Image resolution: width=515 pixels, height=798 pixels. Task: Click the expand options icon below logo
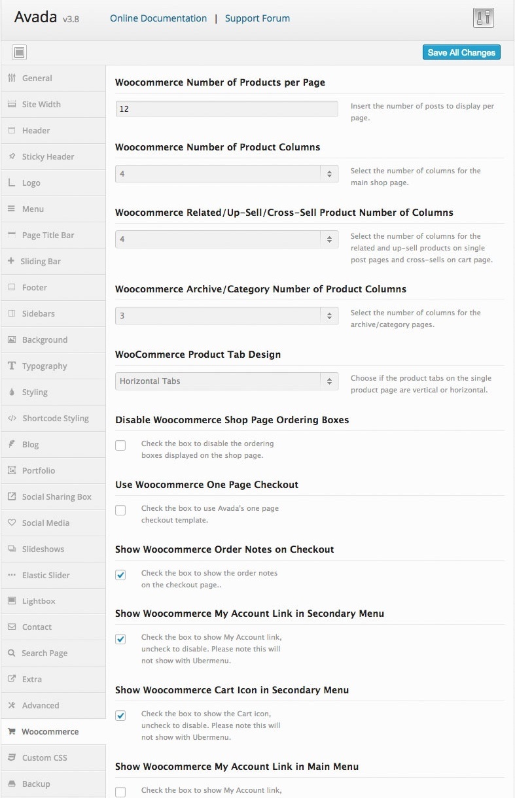(x=19, y=52)
